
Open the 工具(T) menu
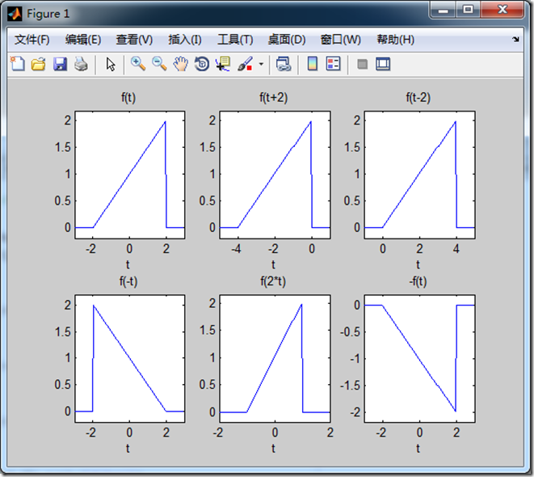point(235,40)
